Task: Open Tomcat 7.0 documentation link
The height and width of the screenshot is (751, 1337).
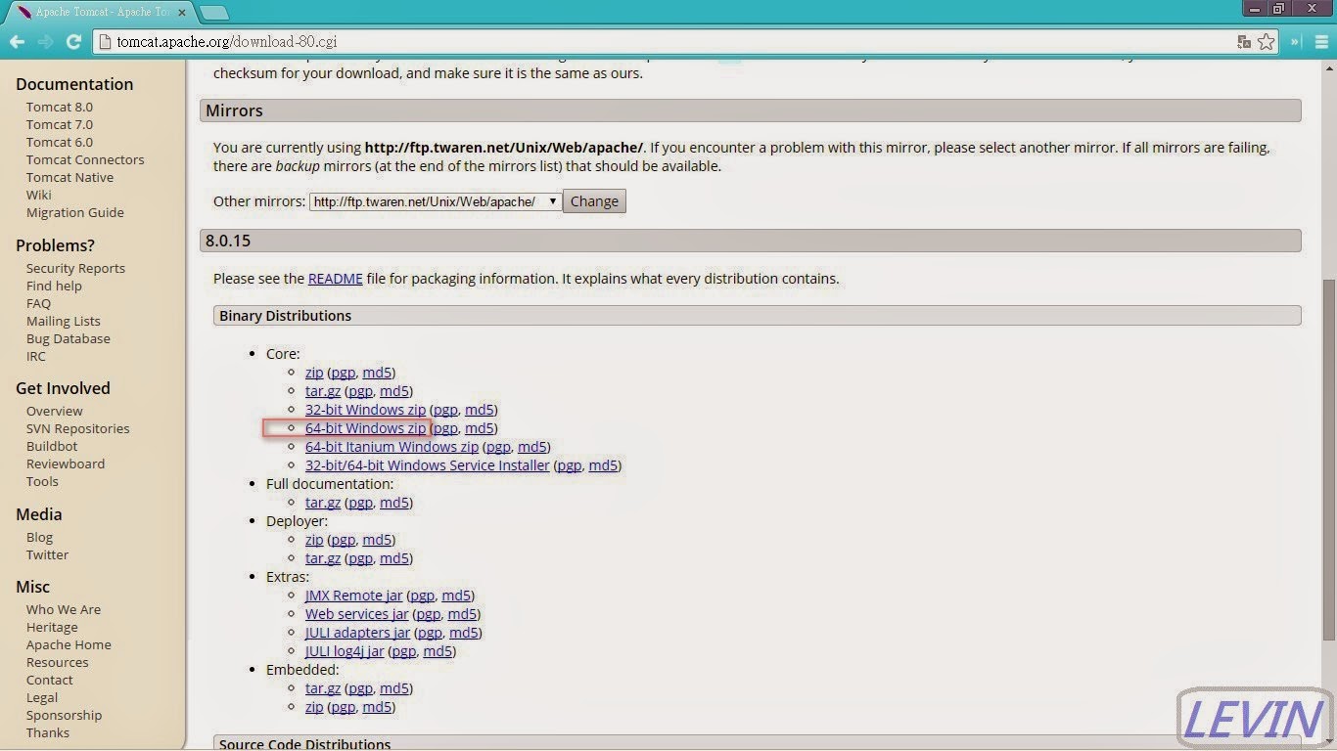Action: click(60, 125)
